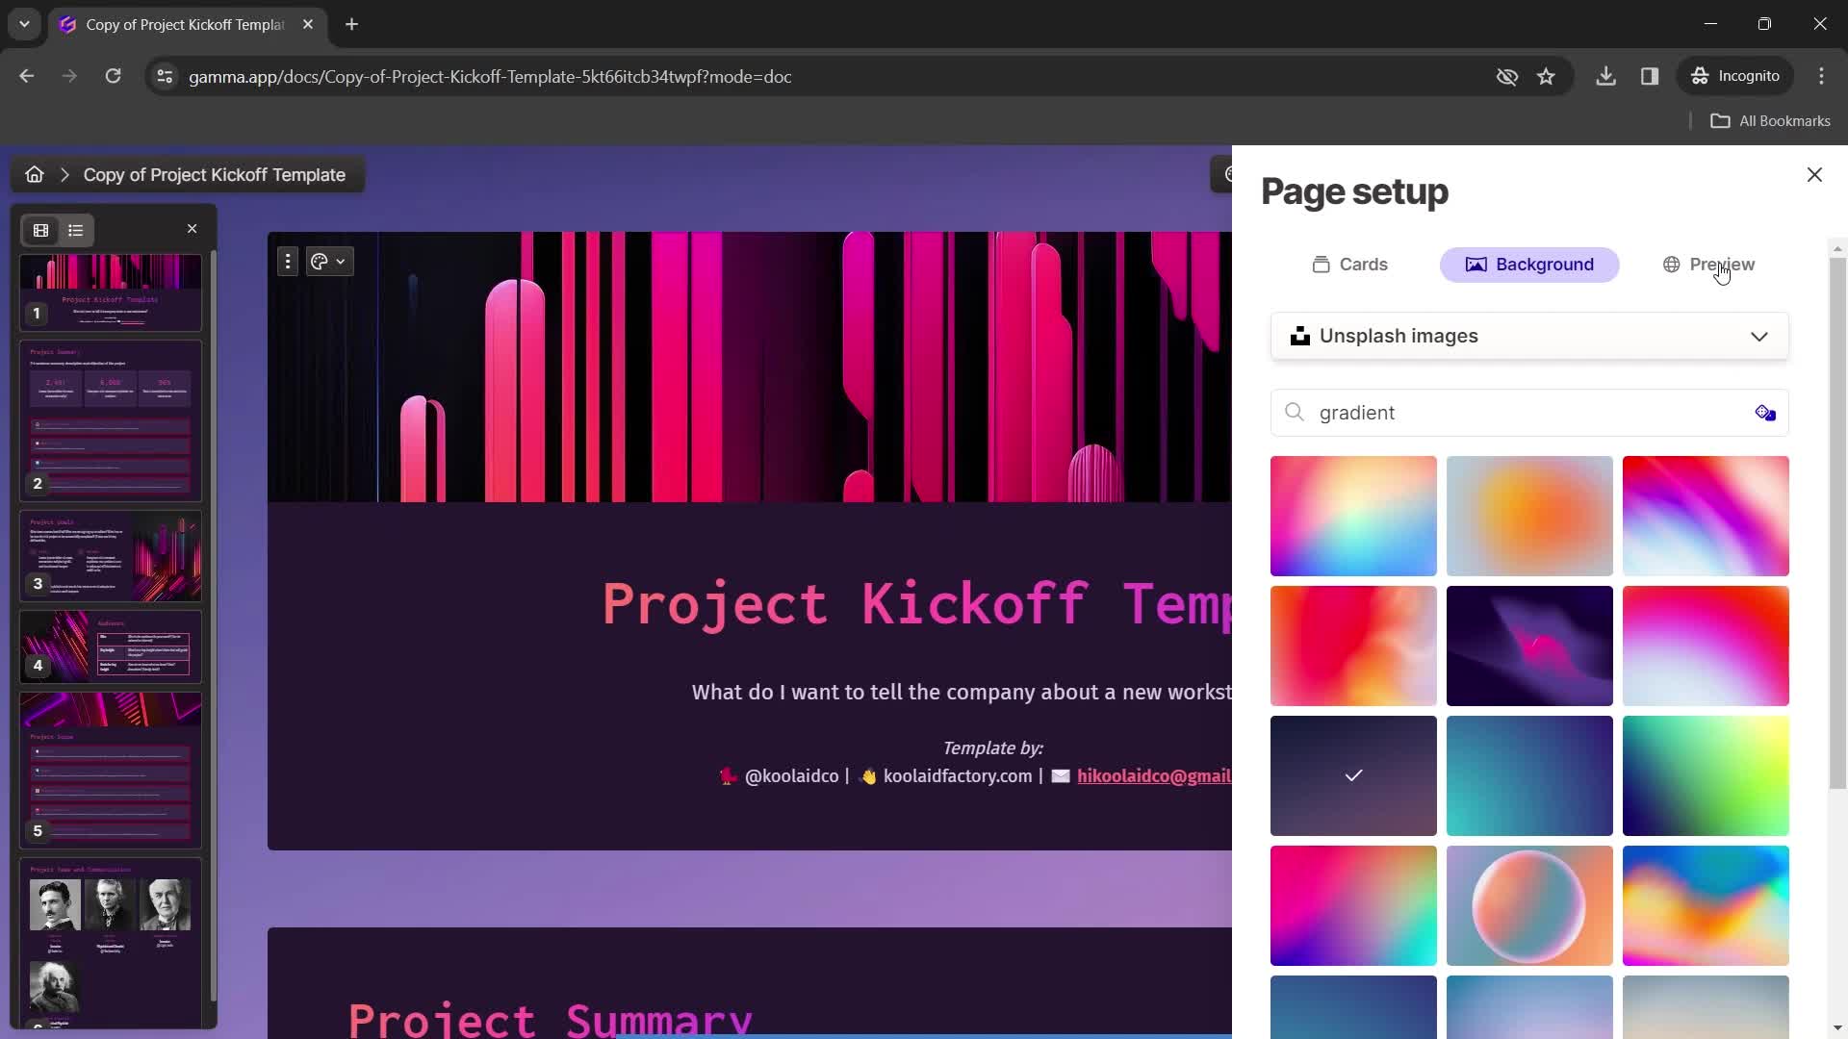Open slide 1 thumbnail
Viewport: 1848px width, 1039px height.
click(111, 292)
